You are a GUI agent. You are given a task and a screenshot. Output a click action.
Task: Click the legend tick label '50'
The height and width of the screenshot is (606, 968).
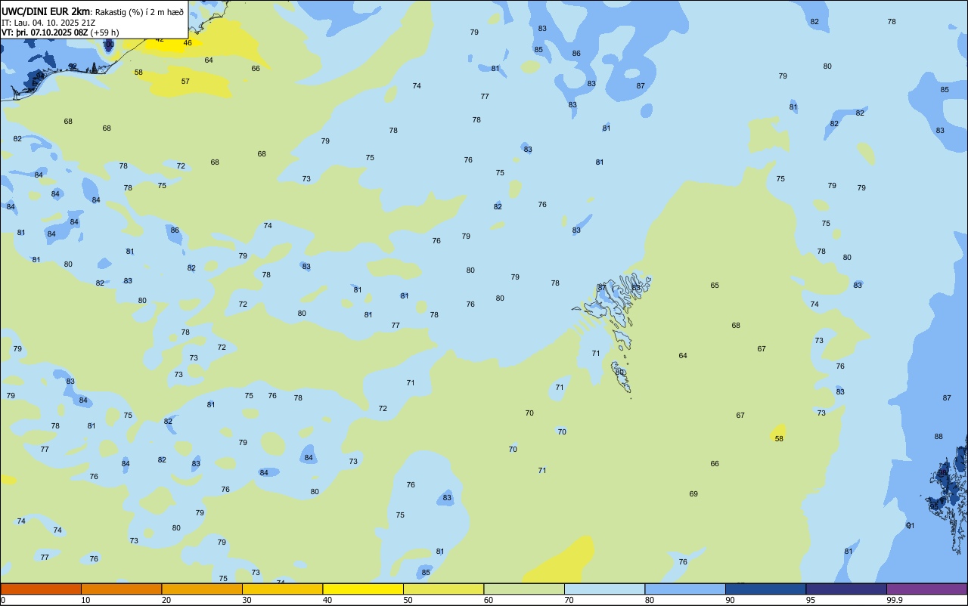(408, 600)
